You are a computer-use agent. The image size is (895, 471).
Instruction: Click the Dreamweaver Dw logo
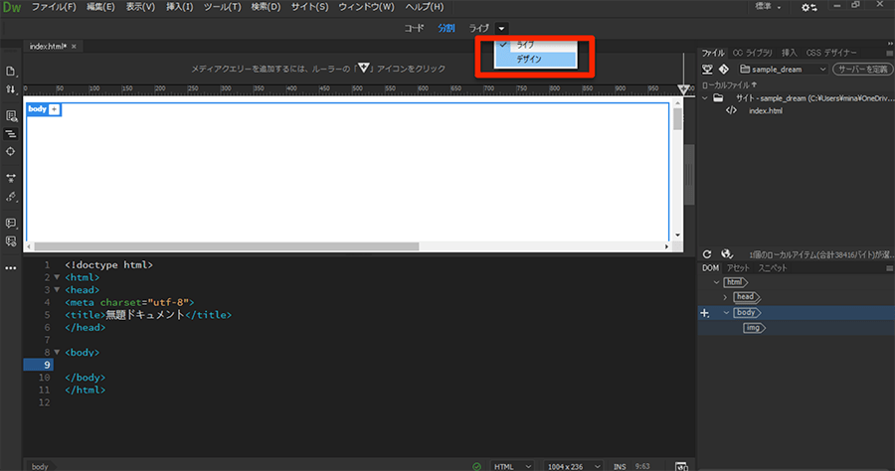tap(11, 7)
